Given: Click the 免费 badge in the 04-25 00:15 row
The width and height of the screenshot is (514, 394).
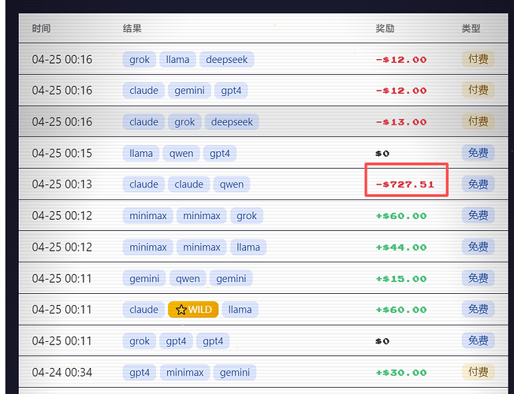Looking at the screenshot, I should click(478, 153).
